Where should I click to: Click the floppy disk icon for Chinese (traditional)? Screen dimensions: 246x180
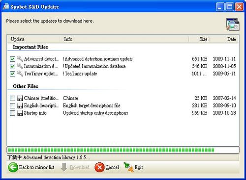coord(20,98)
